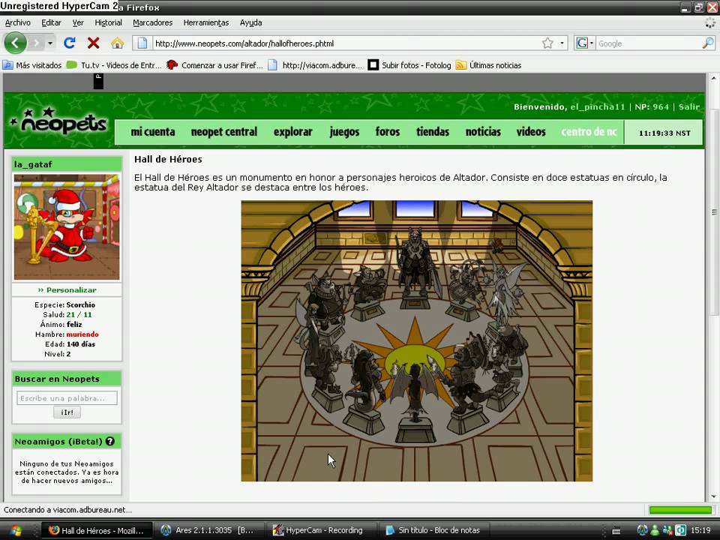Open the Marcadores menu

tap(152, 22)
